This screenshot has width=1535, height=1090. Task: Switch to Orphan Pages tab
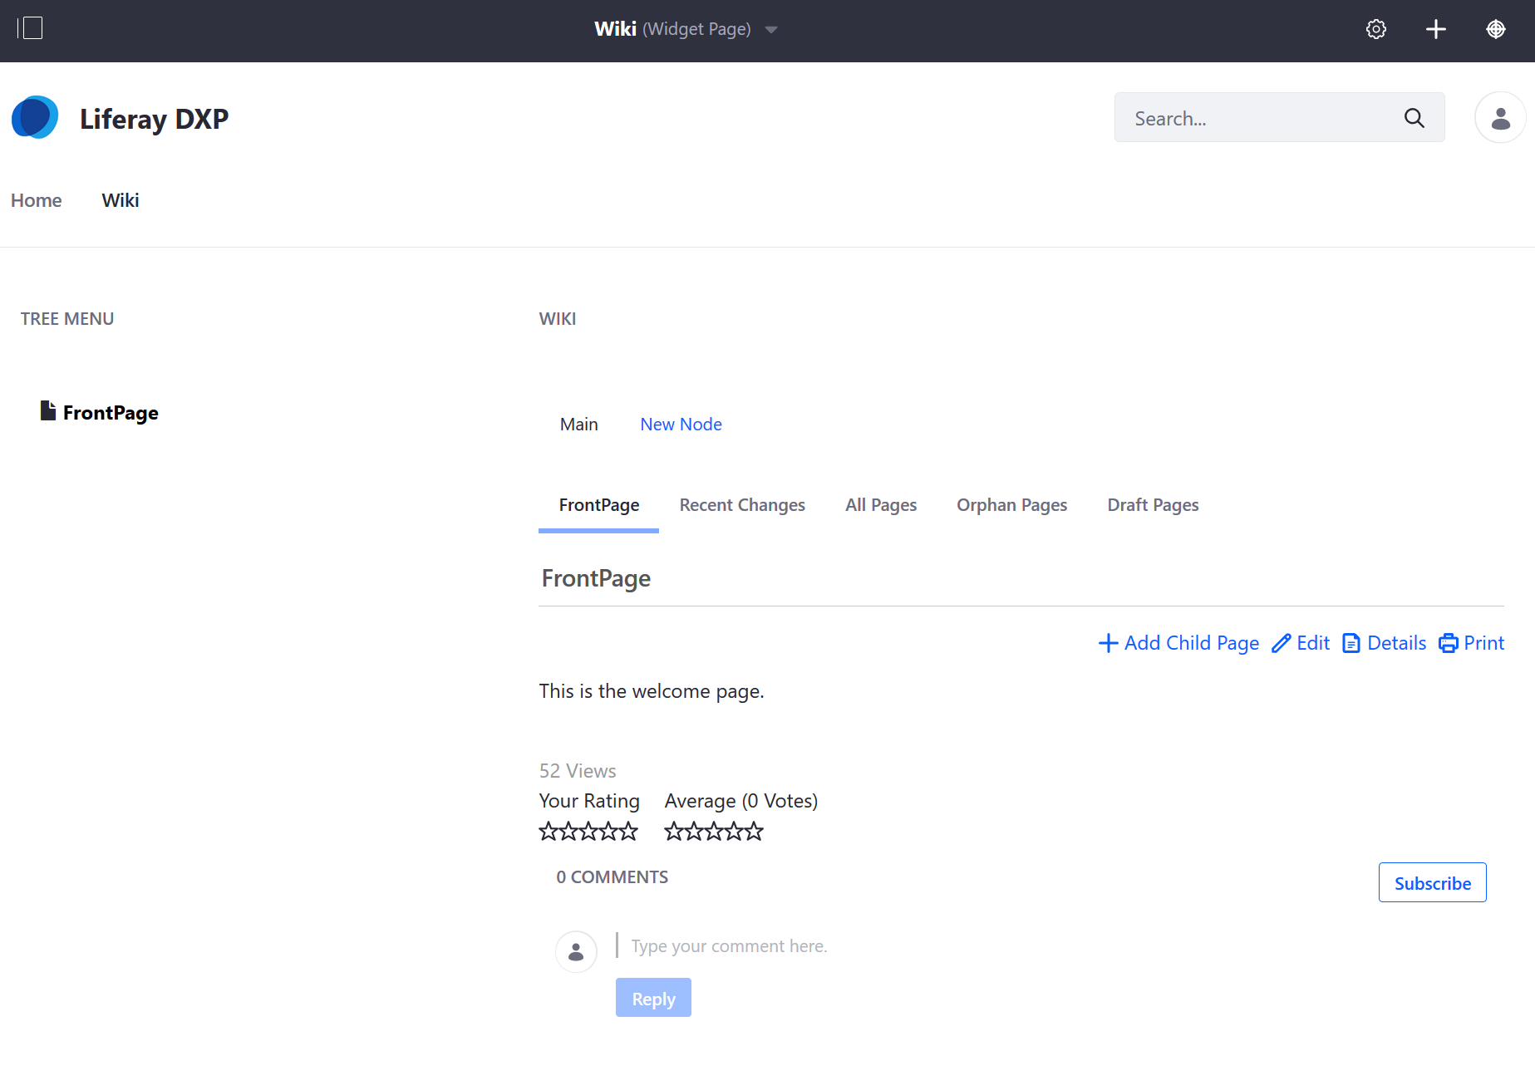click(1012, 505)
